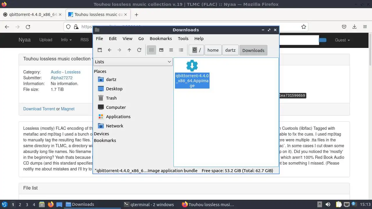Open submitter Alpha27272 profile link
The width and height of the screenshot is (372, 209).
click(x=62, y=78)
